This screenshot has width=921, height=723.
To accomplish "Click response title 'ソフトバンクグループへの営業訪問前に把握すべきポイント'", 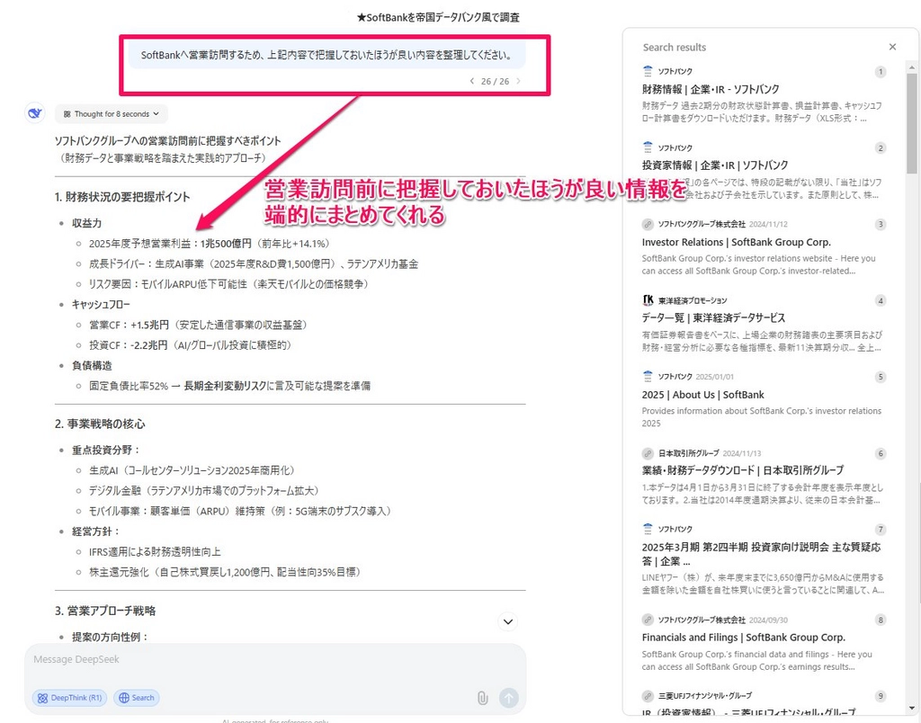I will coord(168,141).
